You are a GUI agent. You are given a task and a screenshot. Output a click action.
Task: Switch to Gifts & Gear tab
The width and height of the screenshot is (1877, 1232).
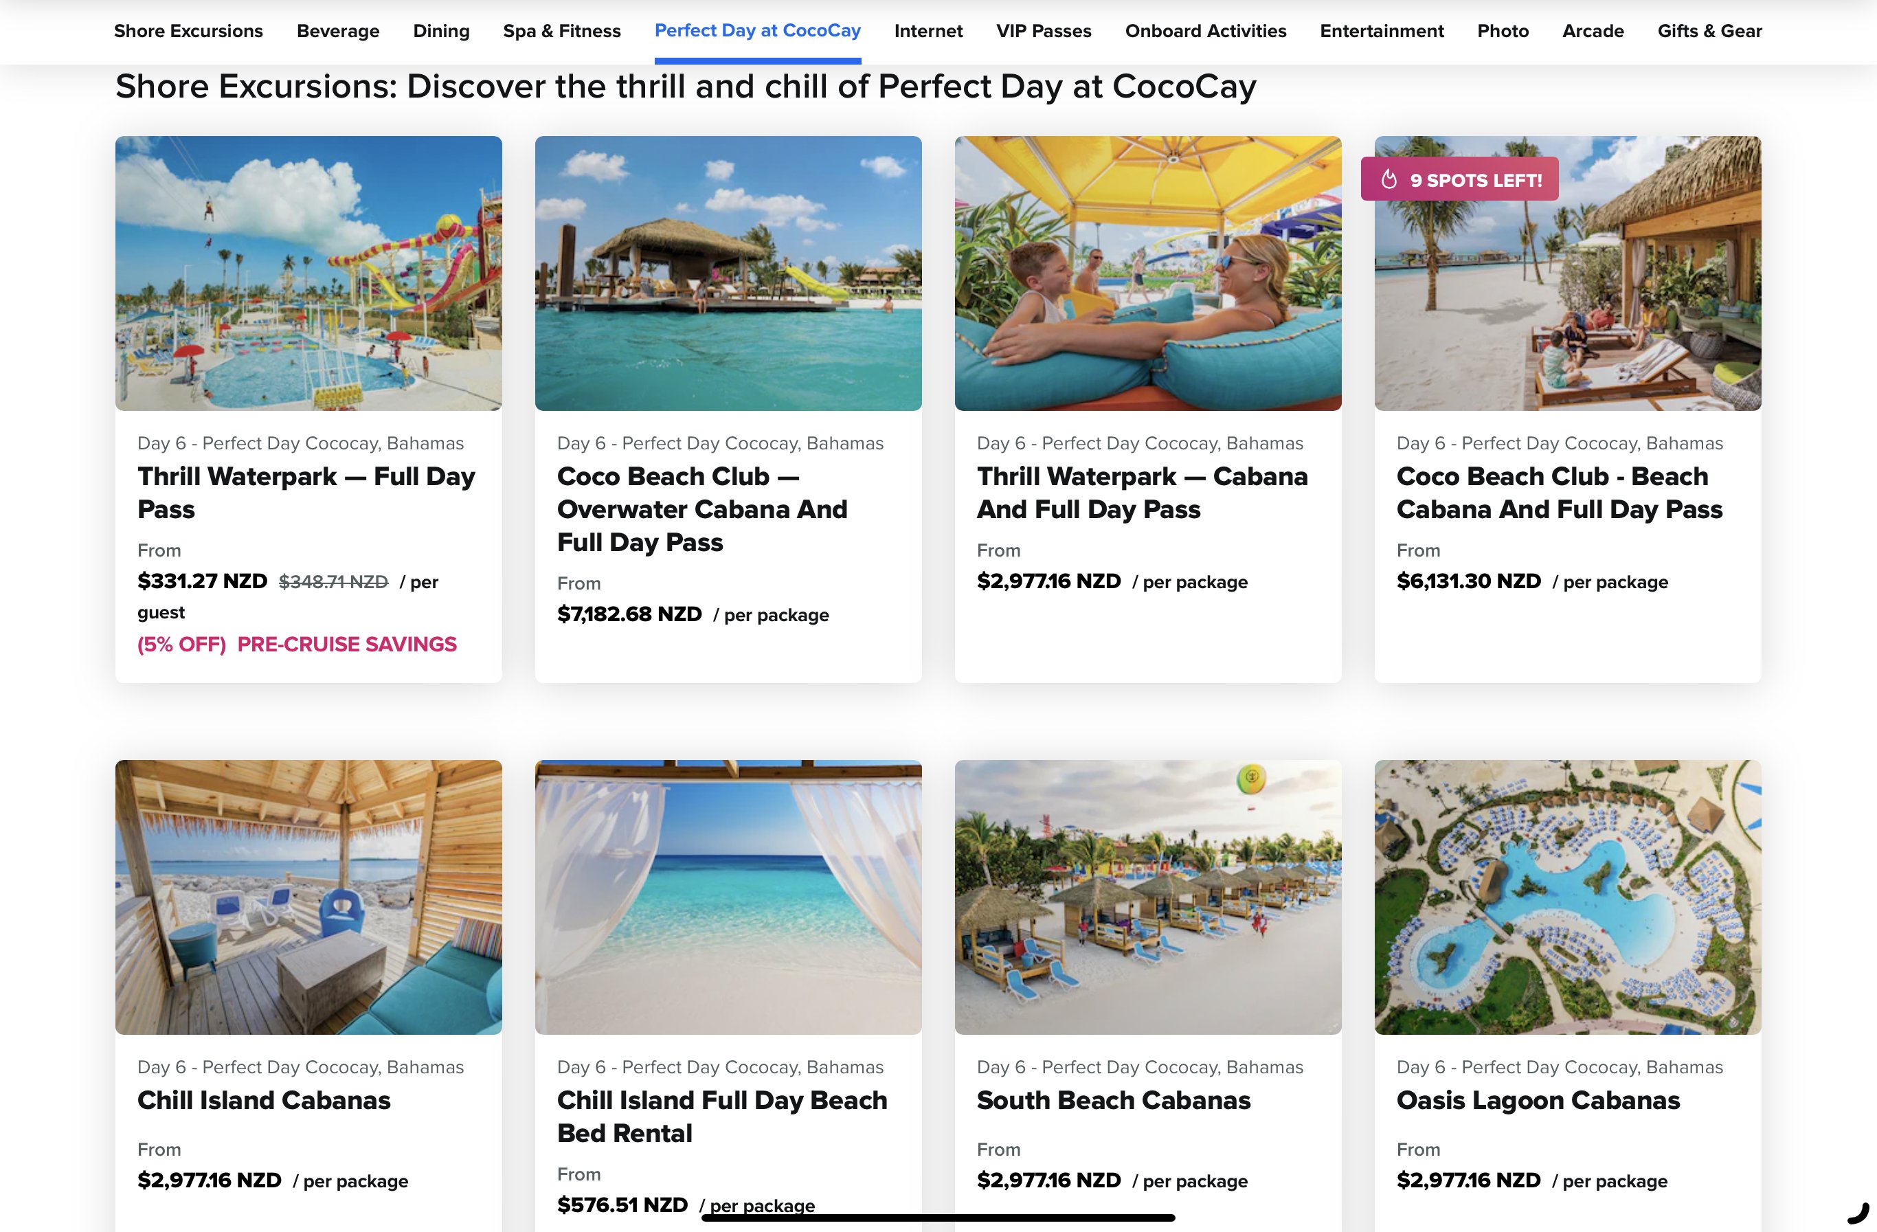[x=1709, y=31]
